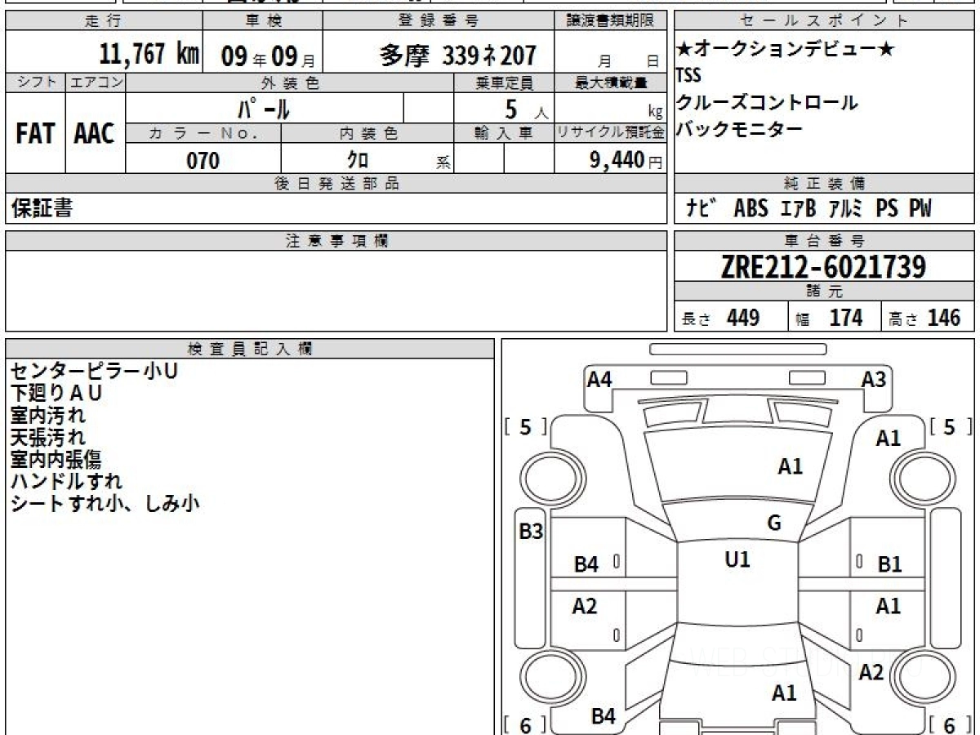The height and width of the screenshot is (735, 980).
Task: Select the B3 damage mark
Action: coord(532,532)
